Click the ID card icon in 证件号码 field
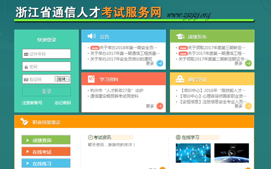The width and height of the screenshot is (271, 169). (x=26, y=54)
